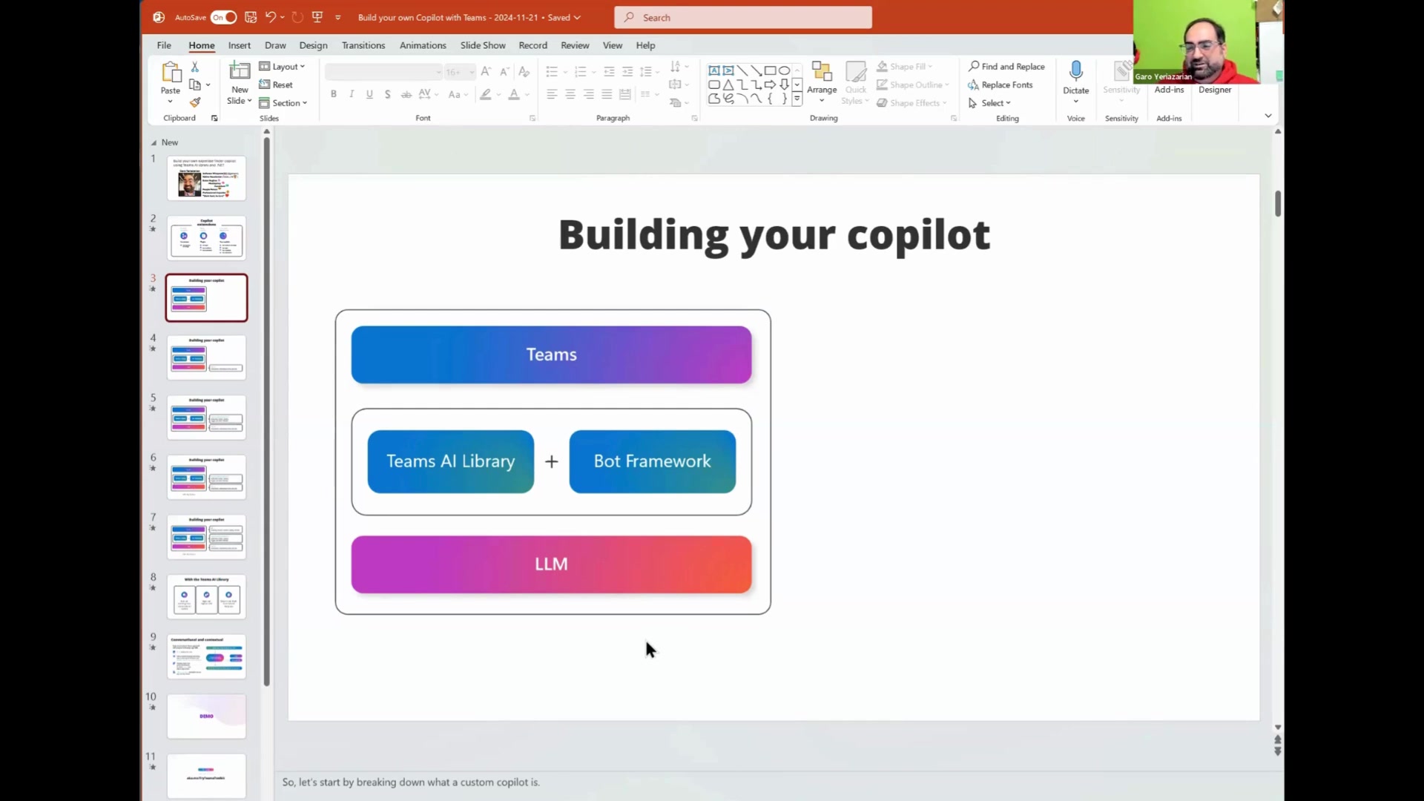Select the Right Arrow shape in gallery

770,85
